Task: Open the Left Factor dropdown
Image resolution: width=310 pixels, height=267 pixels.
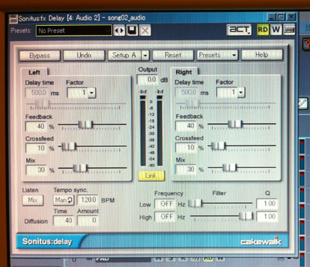Action: pos(81,93)
